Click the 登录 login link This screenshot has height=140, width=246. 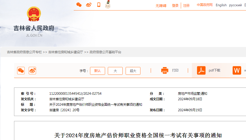[175, 5]
